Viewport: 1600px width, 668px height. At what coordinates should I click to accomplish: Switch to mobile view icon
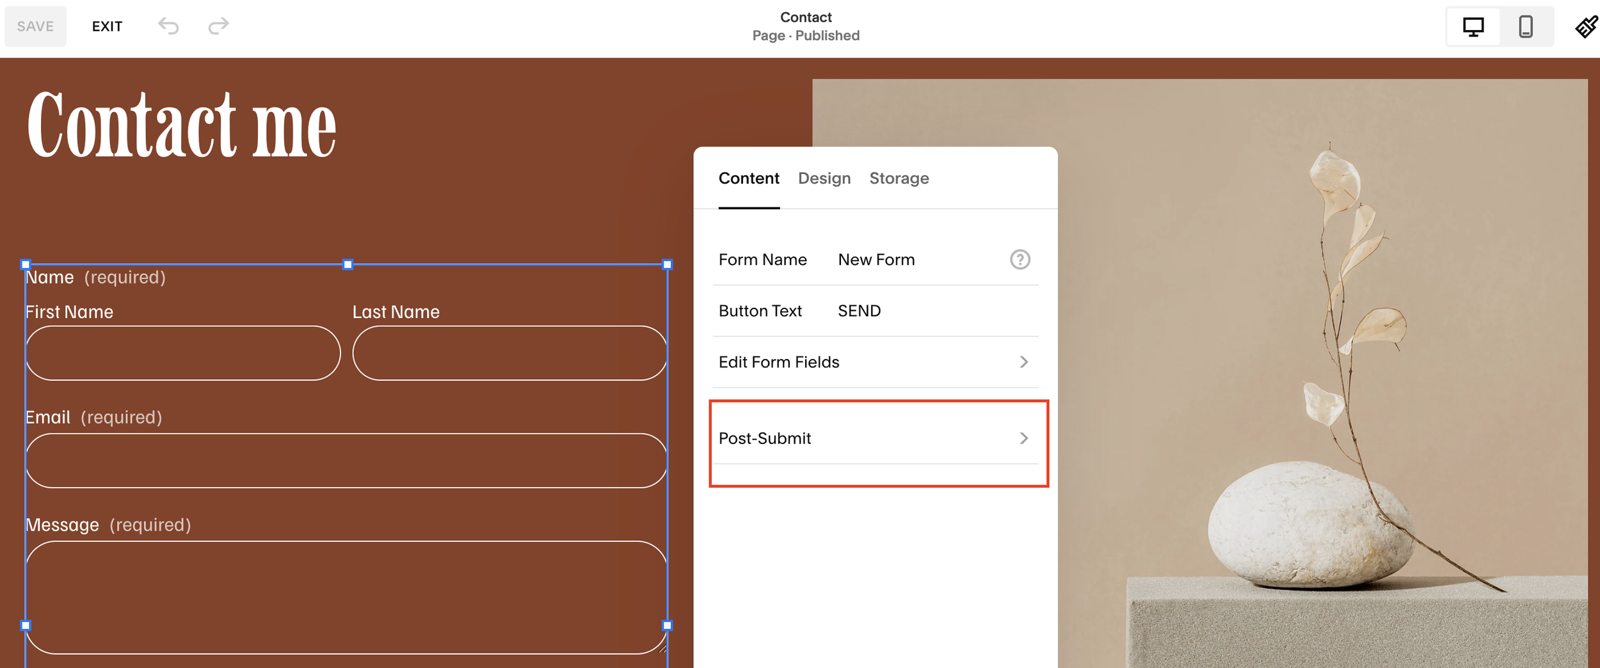[x=1526, y=27]
